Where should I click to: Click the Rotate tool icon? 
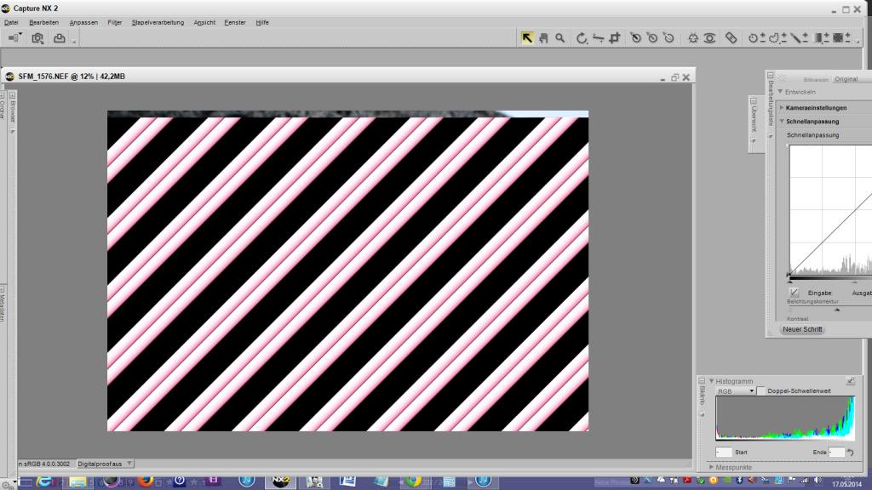[582, 37]
